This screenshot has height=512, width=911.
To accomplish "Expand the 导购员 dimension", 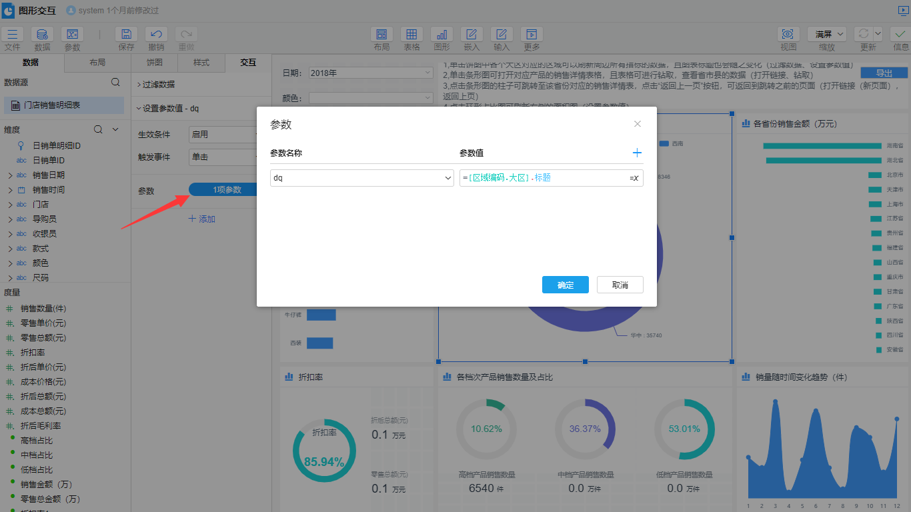I will (x=10, y=219).
